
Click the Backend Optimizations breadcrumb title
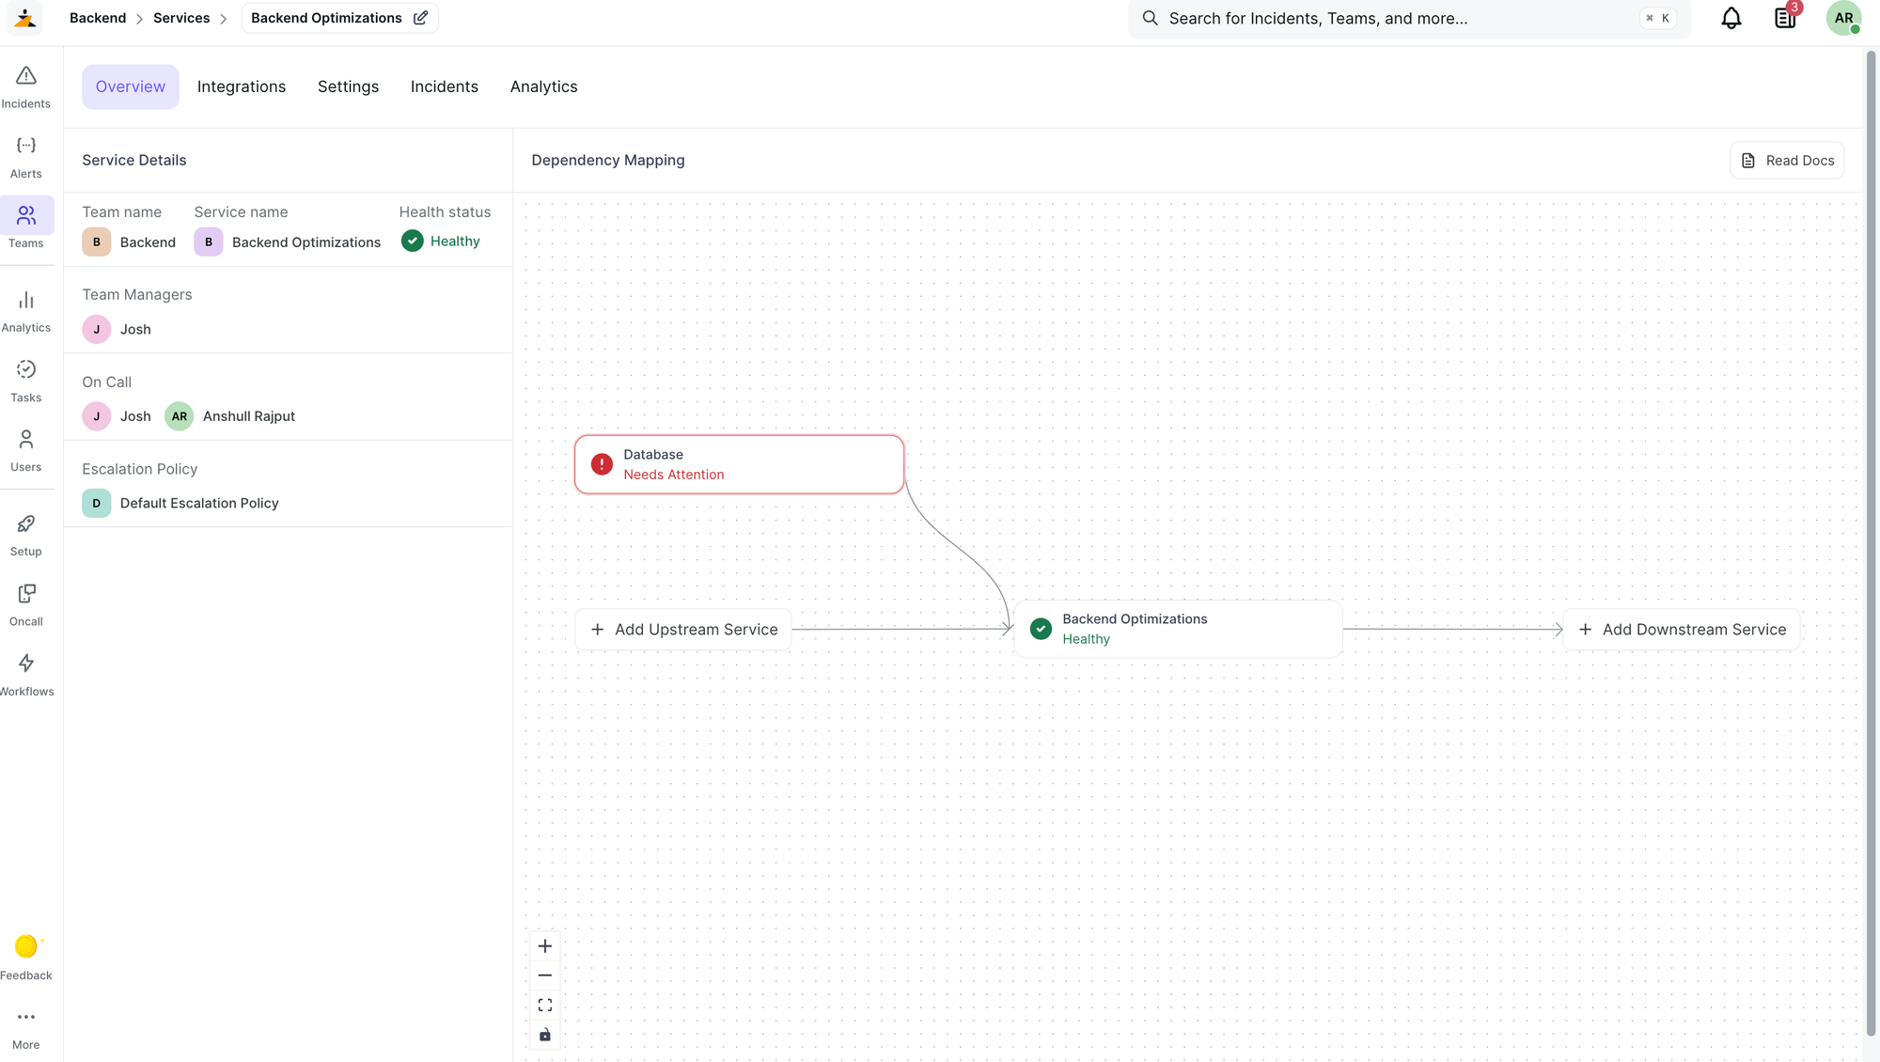pos(326,18)
